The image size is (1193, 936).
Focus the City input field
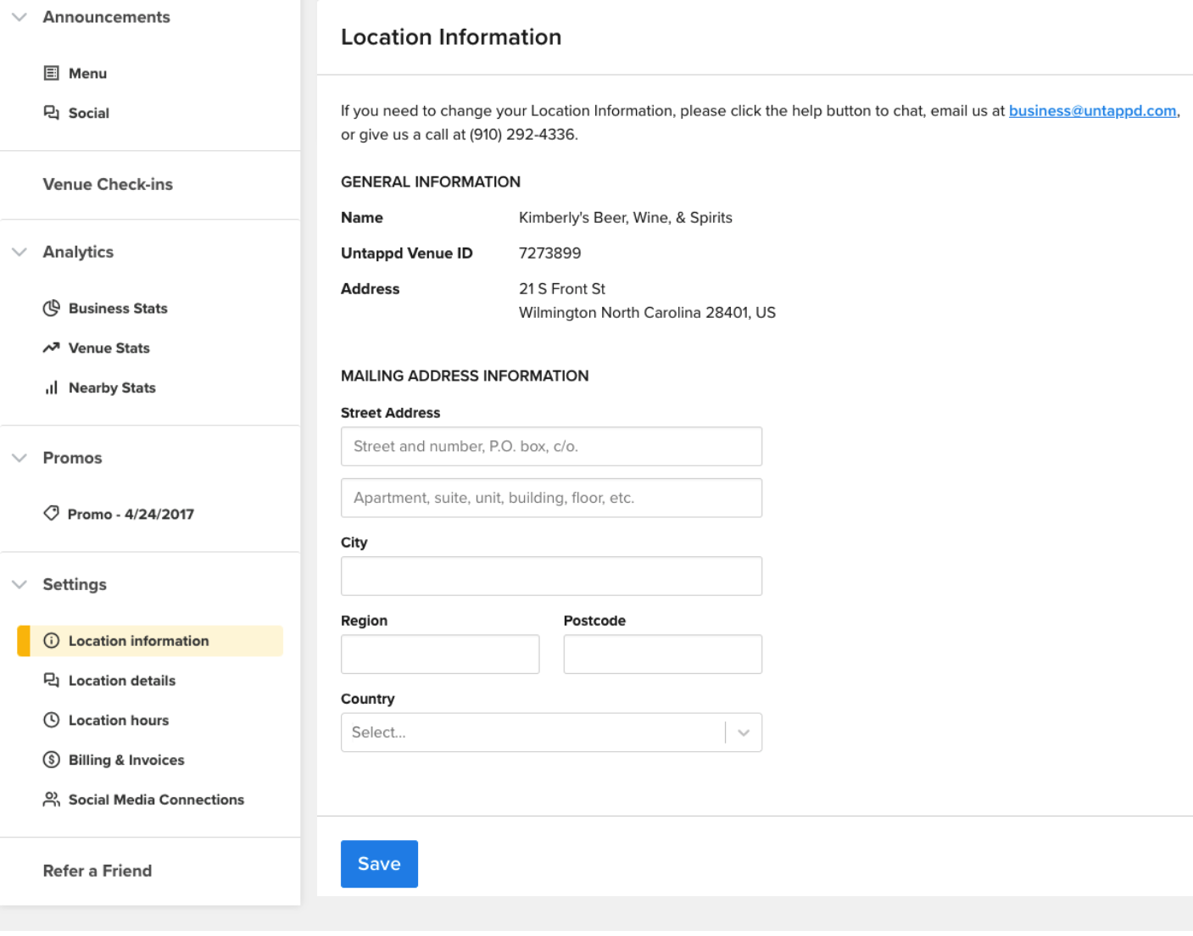point(551,576)
